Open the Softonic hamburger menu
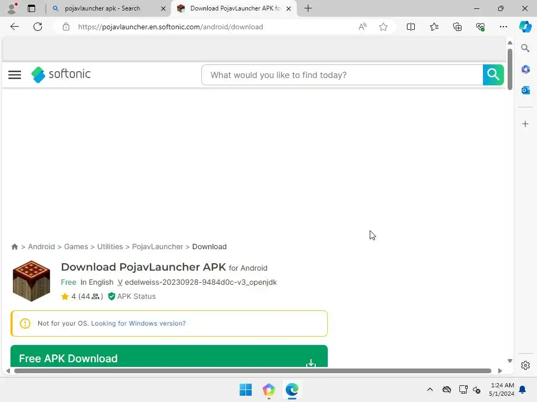 click(15, 75)
